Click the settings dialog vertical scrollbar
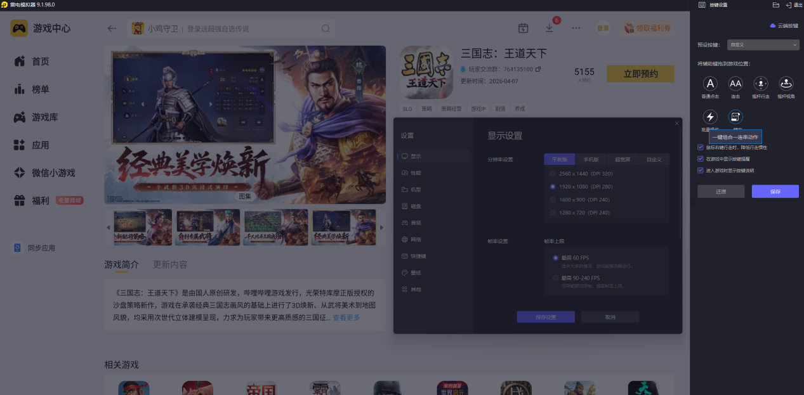804x395 pixels. [681, 185]
